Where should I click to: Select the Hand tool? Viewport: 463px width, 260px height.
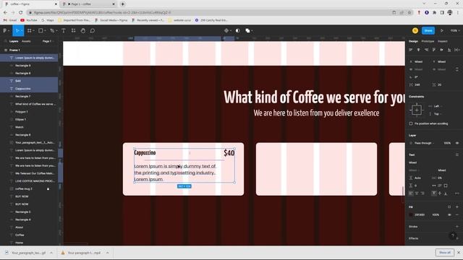(x=83, y=30)
